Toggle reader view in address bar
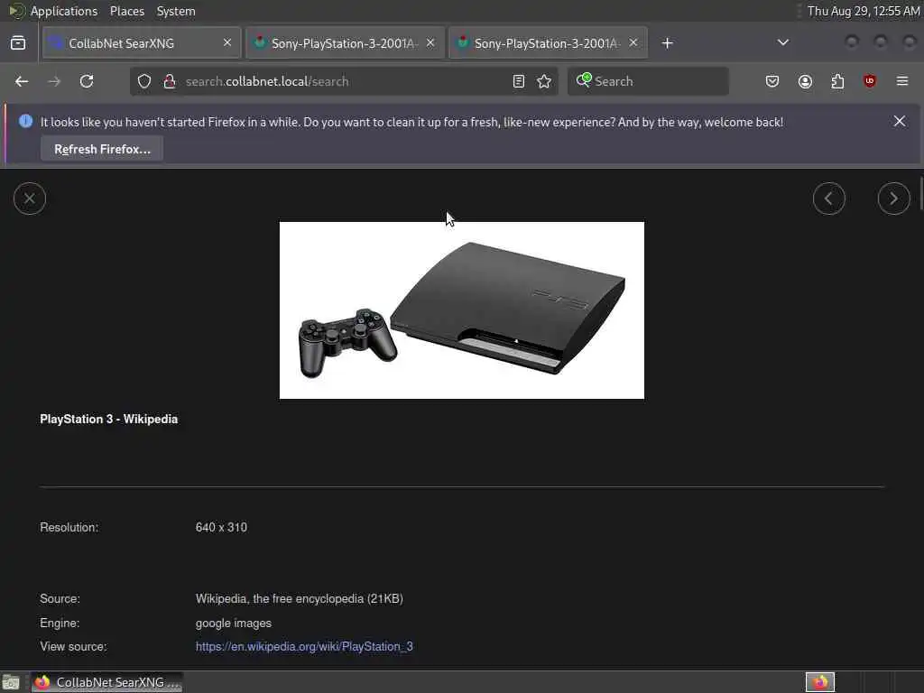The width and height of the screenshot is (924, 693). pyautogui.click(x=519, y=81)
